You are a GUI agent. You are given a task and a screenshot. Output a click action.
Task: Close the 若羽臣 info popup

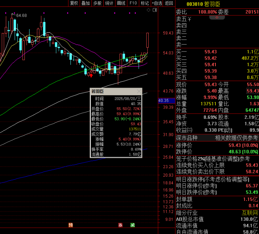(x=139, y=91)
